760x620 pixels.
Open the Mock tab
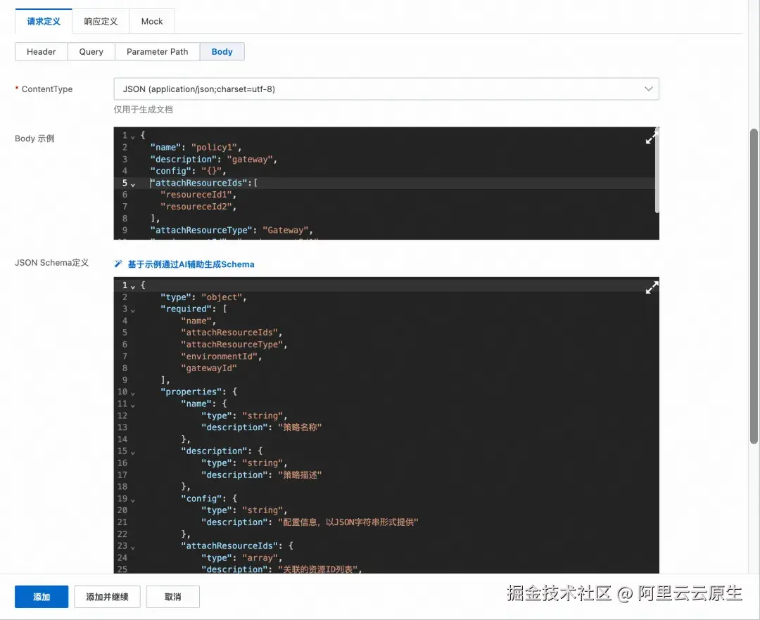pyautogui.click(x=151, y=21)
